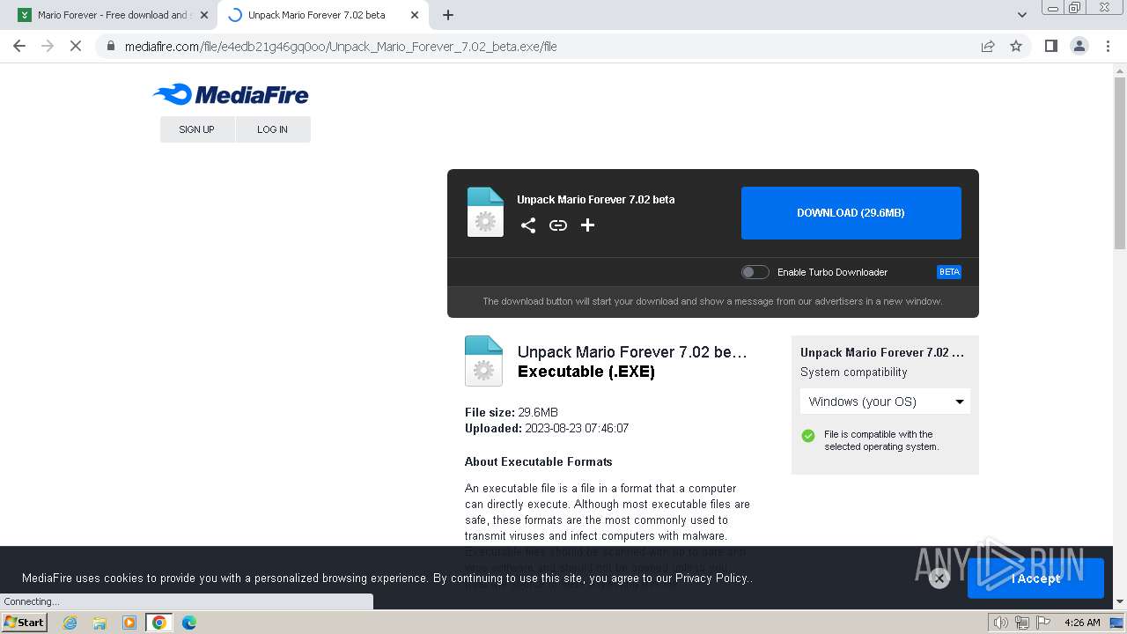Open Chrome from taskbar

(159, 623)
